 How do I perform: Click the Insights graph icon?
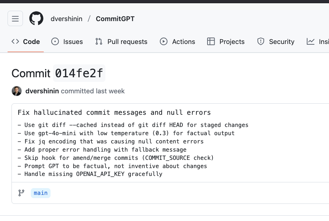(311, 41)
